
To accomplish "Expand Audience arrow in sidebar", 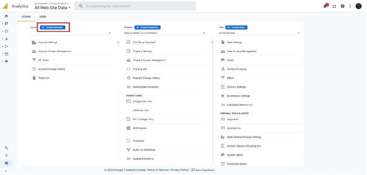I will pos(3,39).
